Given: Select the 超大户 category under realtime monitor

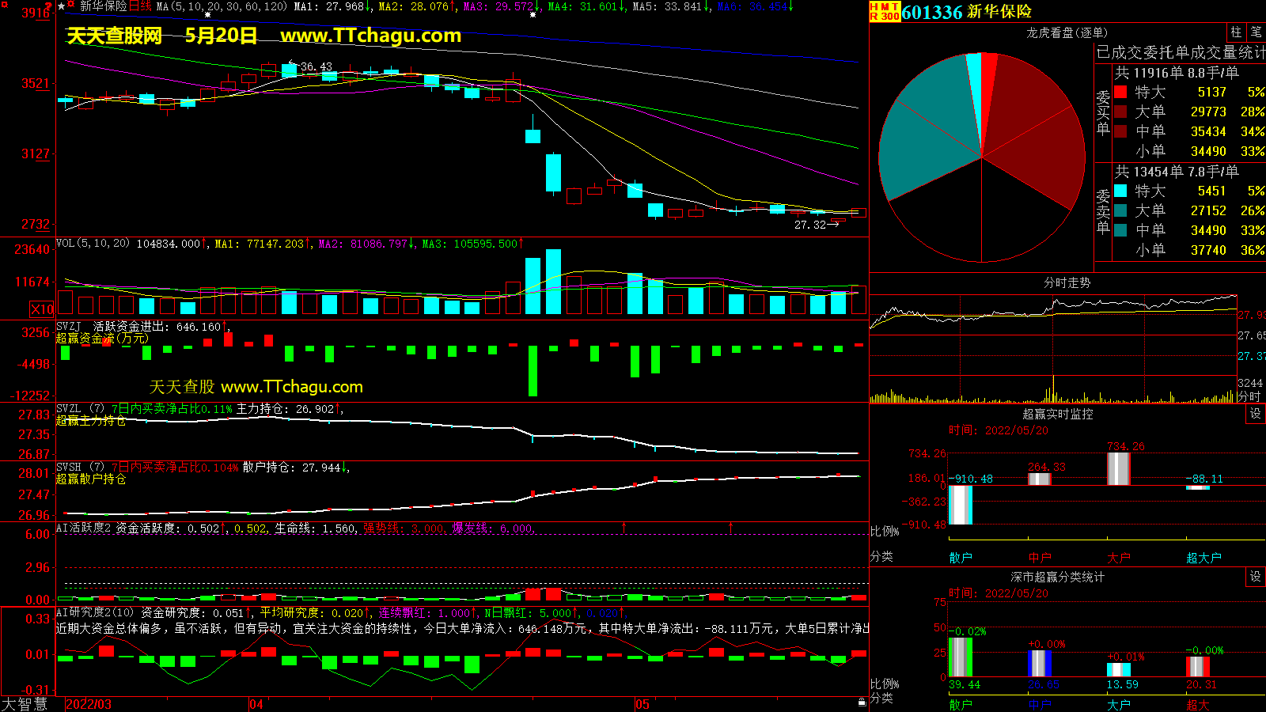Looking at the screenshot, I should (x=1203, y=558).
